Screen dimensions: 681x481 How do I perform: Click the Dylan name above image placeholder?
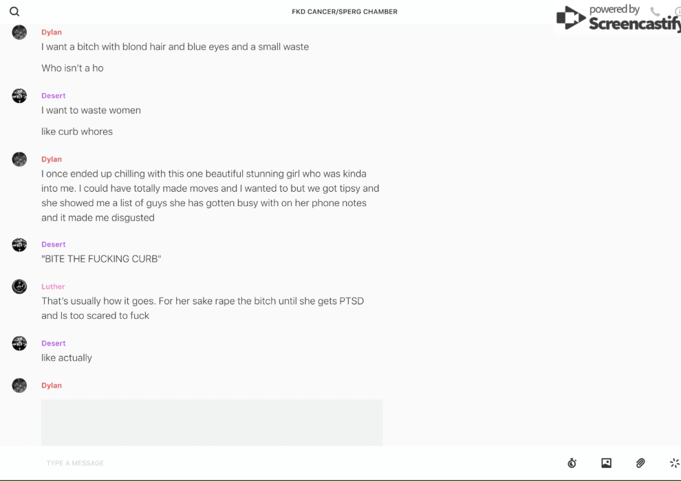pyautogui.click(x=52, y=385)
